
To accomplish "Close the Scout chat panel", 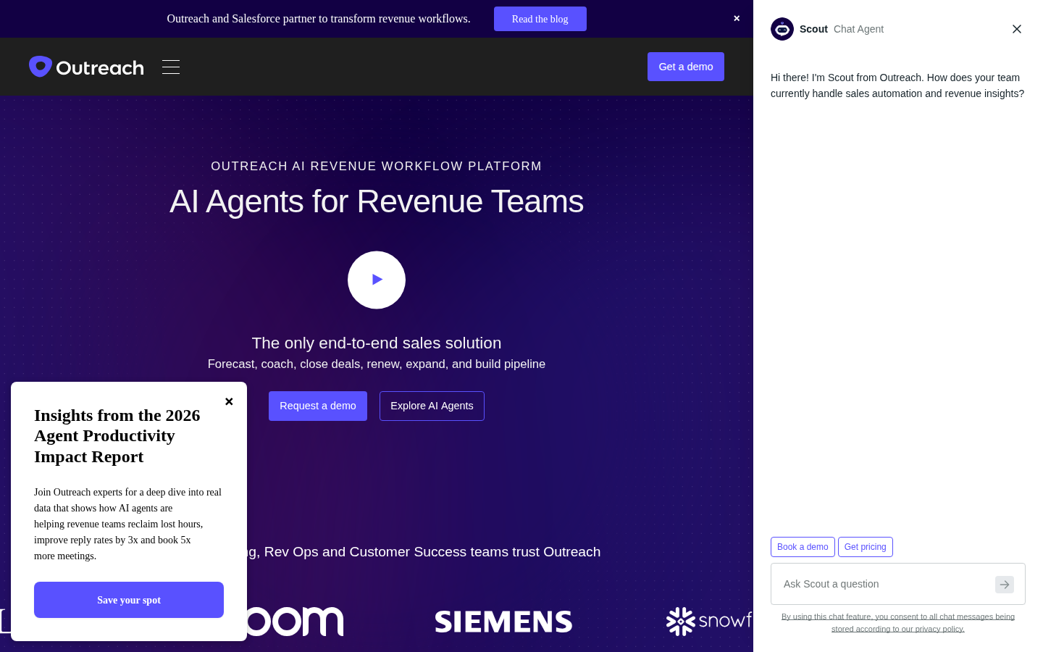I will [1017, 29].
